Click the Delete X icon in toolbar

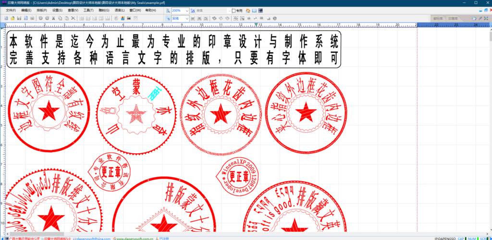(x=73, y=18)
